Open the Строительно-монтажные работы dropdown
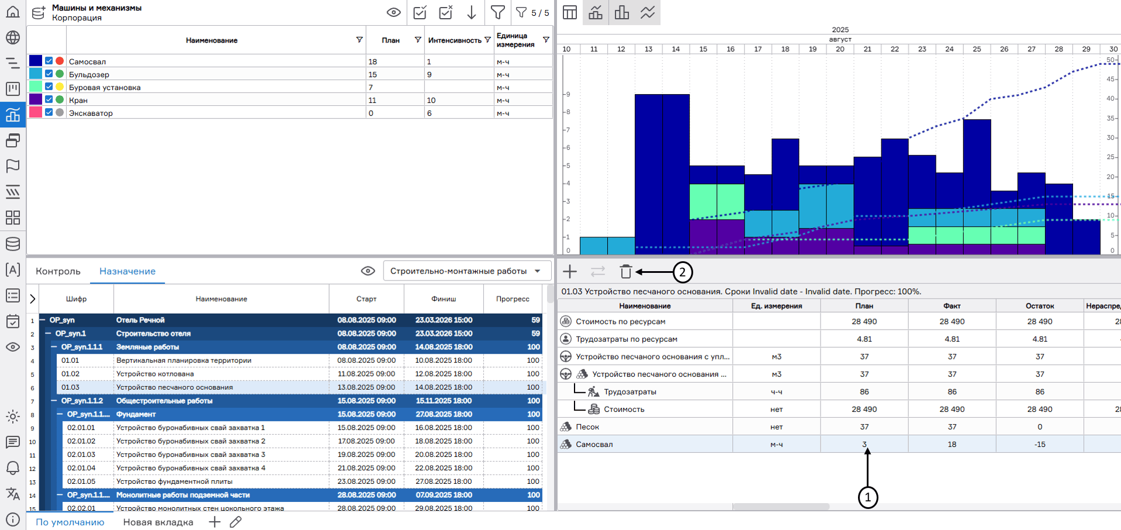The width and height of the screenshot is (1121, 530). [x=467, y=271]
